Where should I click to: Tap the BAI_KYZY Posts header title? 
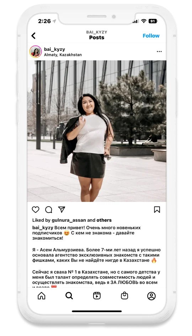[x=97, y=35]
